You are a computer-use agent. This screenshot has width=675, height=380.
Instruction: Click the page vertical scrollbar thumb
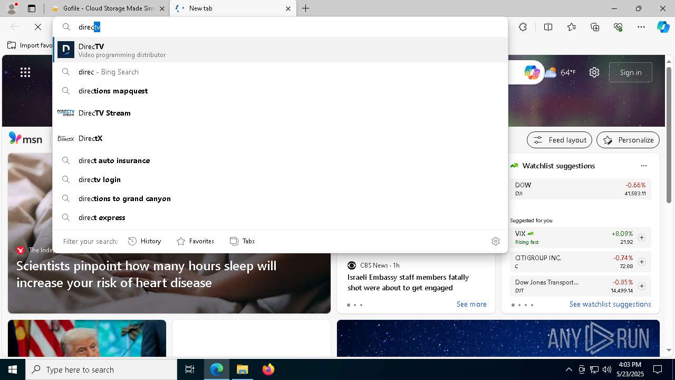tap(669, 135)
